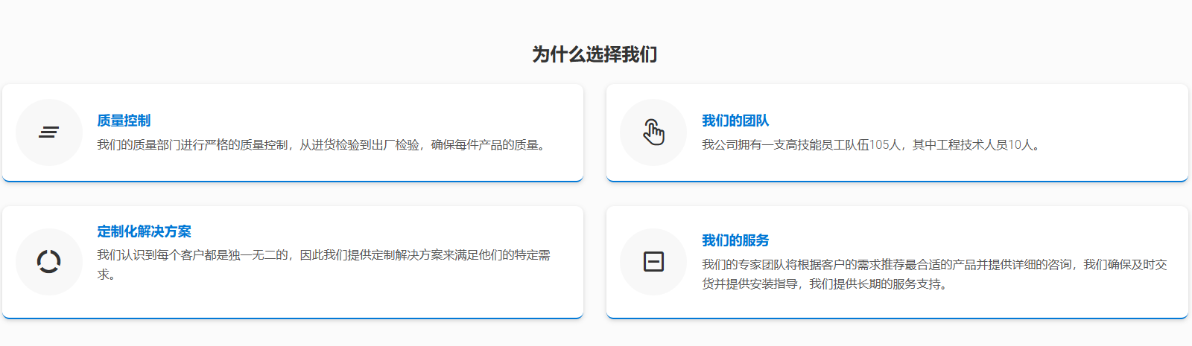Click the quality control description about 进货检验到出厂检验
Screen dimensions: 1192x346
click(x=323, y=145)
